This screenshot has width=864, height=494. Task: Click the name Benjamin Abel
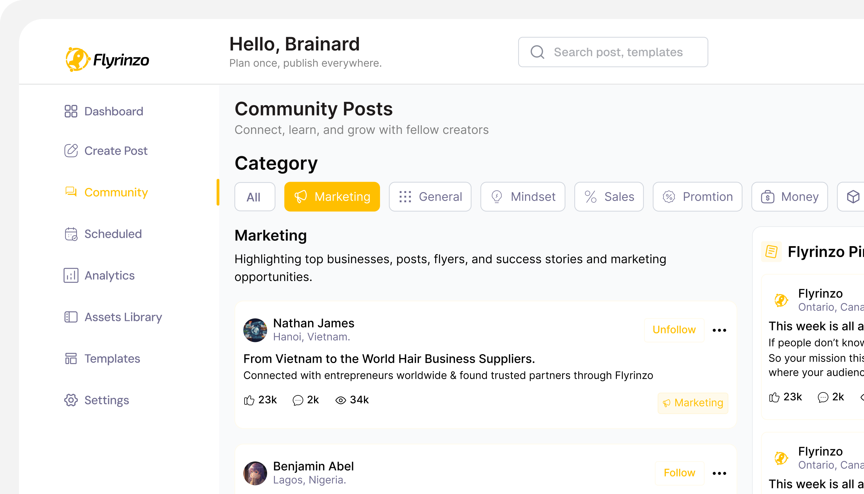pyautogui.click(x=313, y=466)
